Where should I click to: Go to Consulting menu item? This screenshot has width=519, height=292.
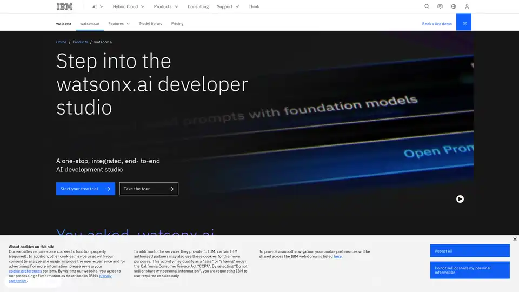(198, 6)
